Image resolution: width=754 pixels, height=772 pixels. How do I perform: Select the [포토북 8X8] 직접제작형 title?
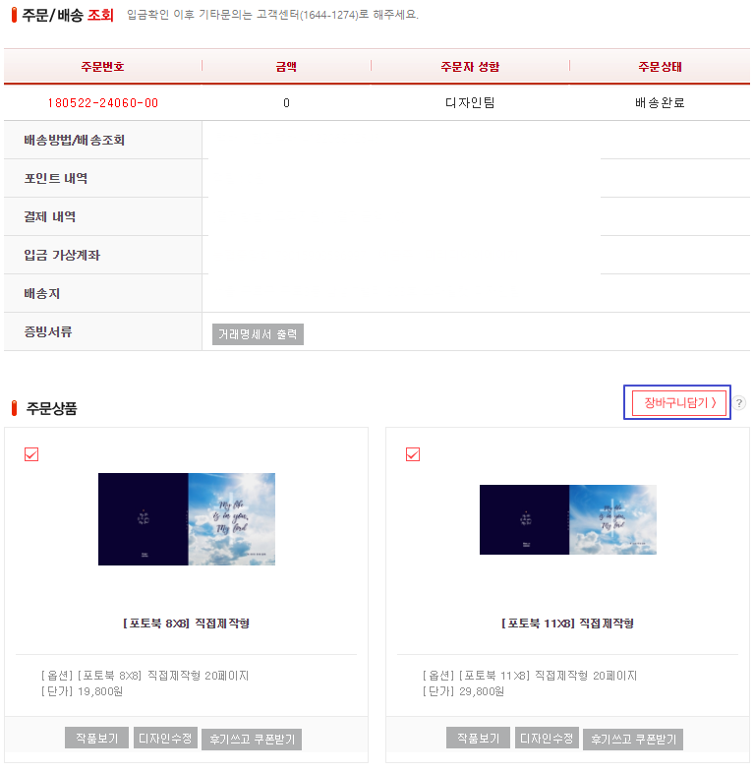click(x=187, y=624)
